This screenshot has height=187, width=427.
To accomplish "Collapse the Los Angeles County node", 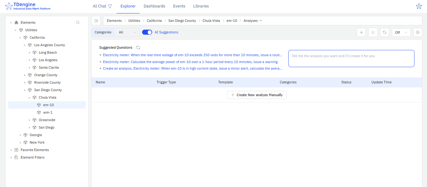I will click(x=25, y=45).
